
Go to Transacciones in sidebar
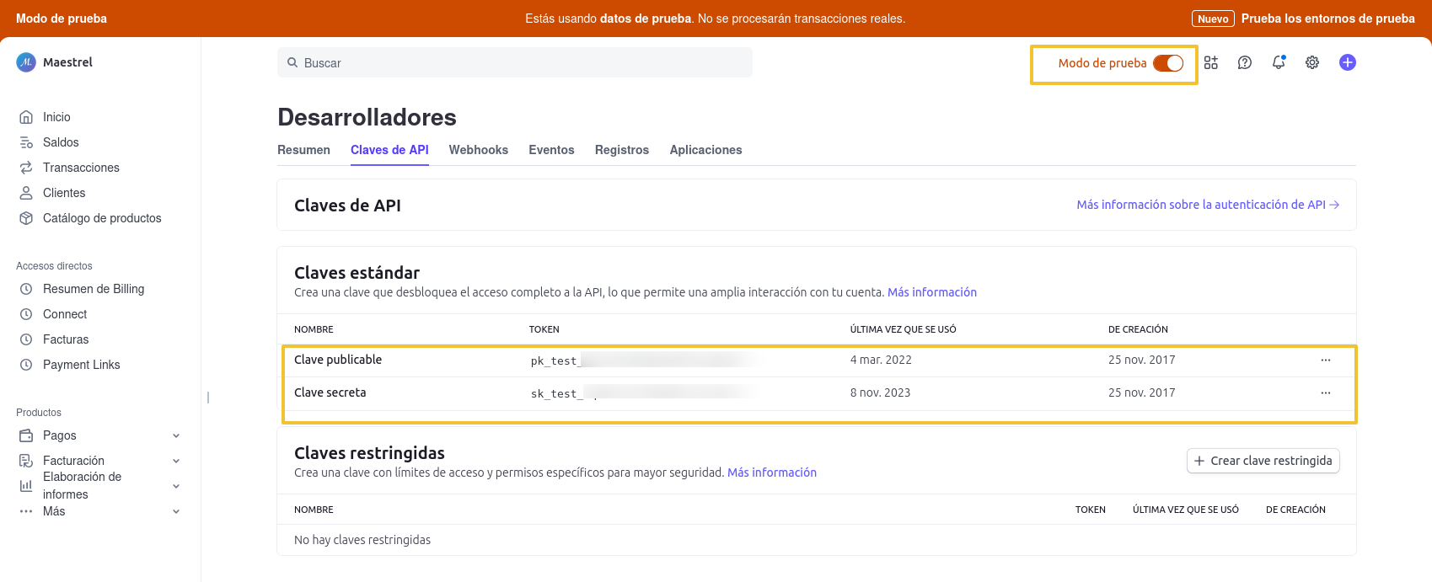point(81,168)
